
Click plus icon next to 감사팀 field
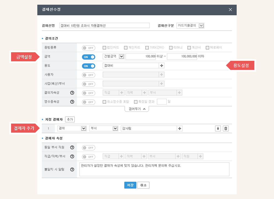click(179, 129)
